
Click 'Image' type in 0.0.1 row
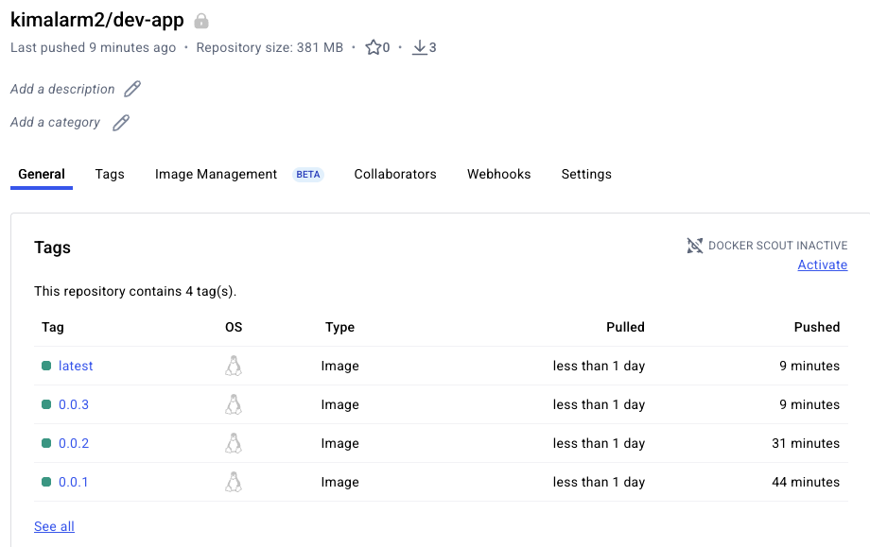tap(339, 482)
